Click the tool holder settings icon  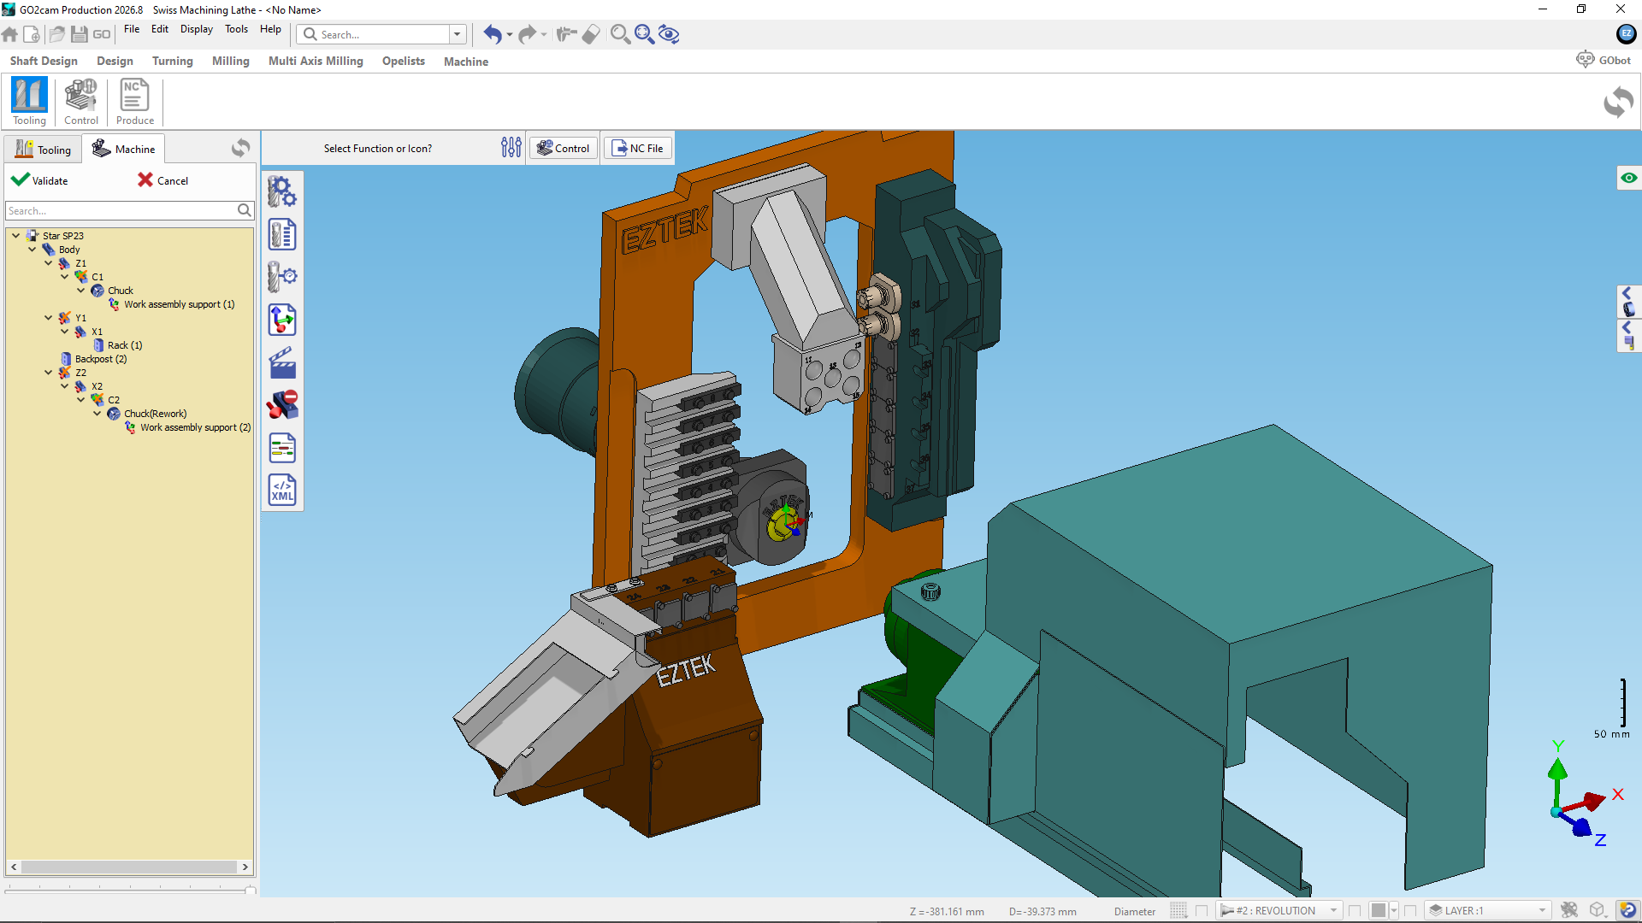[x=282, y=277]
